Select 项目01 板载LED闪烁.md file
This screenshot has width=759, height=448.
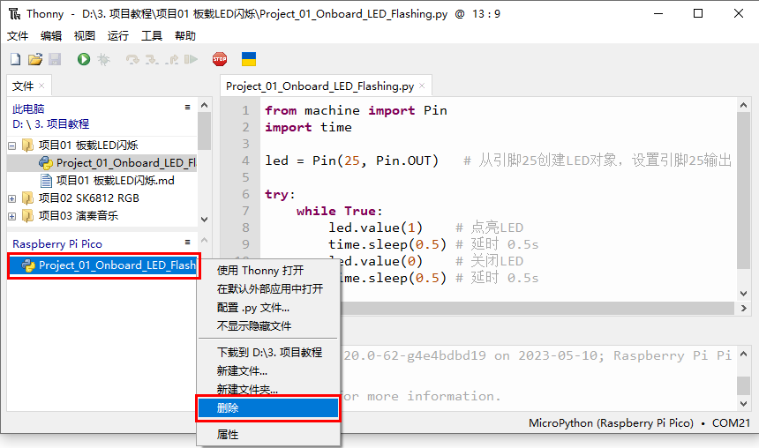click(x=116, y=181)
